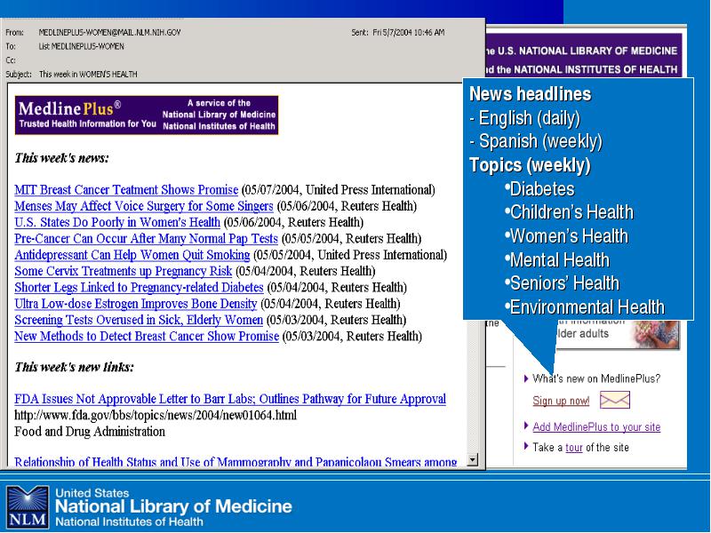711x533 pixels.
Task: Click the subject "This week in WOMEN'S HEALTH"
Action: click(x=88, y=74)
